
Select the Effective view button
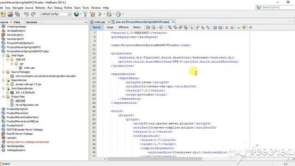124,27
